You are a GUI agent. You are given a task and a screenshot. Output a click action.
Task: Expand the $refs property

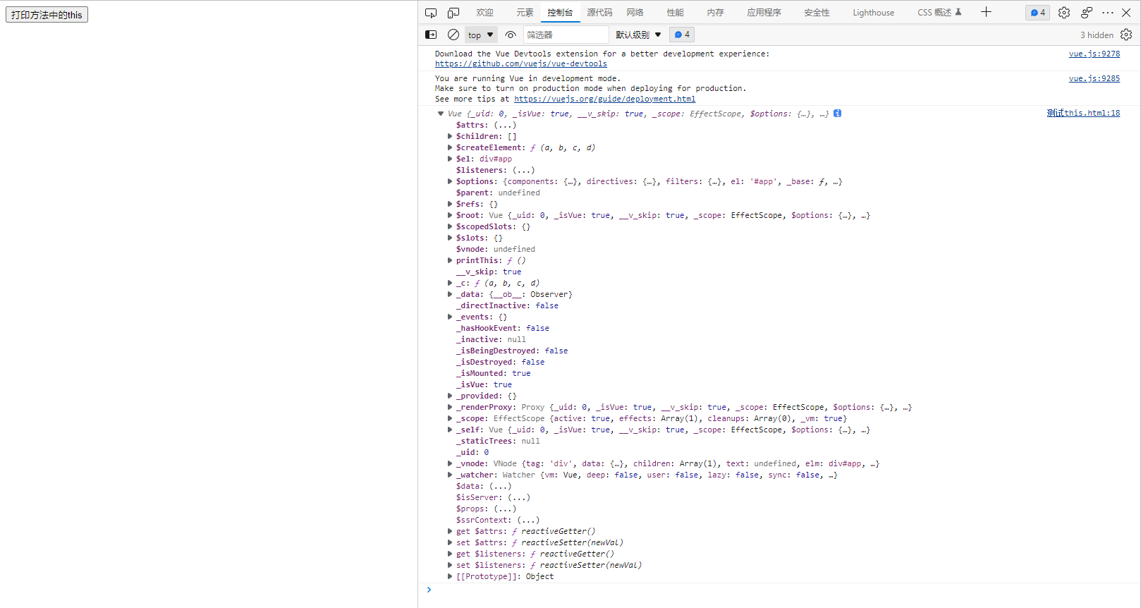click(450, 204)
